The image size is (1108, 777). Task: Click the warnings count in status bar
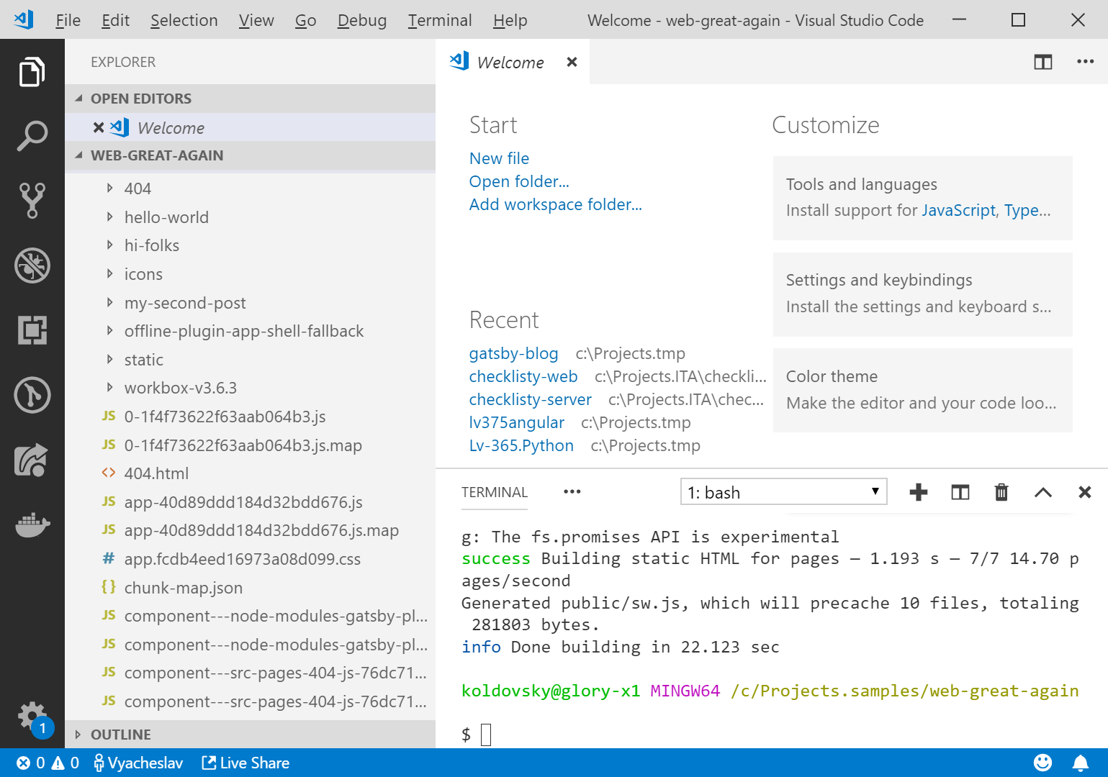[x=66, y=763]
